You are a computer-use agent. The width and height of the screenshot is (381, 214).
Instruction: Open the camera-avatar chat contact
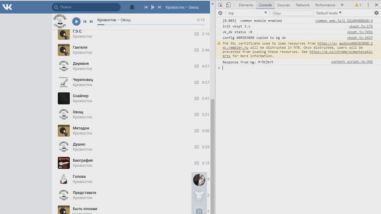[x=199, y=211]
